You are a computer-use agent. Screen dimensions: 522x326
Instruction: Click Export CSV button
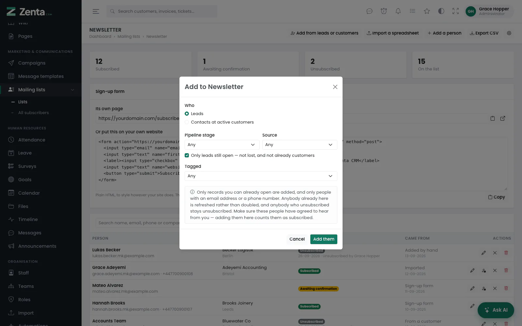tap(484, 33)
